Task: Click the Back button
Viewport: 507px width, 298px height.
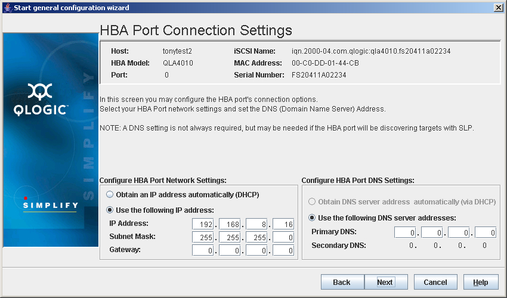Action: pos(341,282)
